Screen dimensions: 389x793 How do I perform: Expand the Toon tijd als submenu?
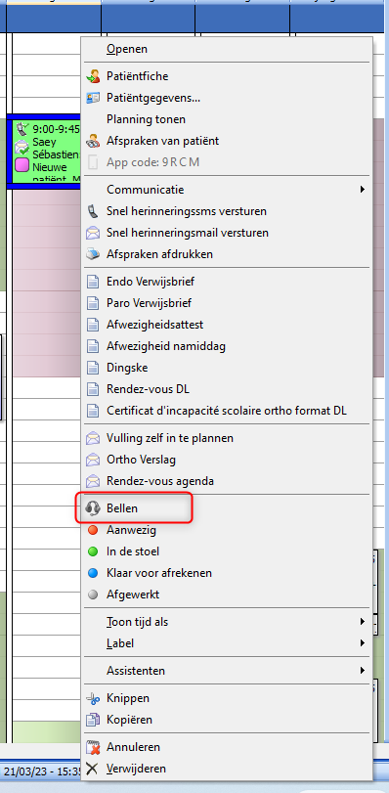(363, 622)
